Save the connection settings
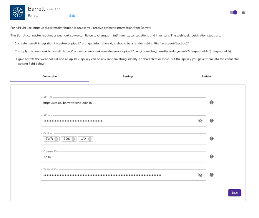The image size is (259, 218). tap(234, 193)
